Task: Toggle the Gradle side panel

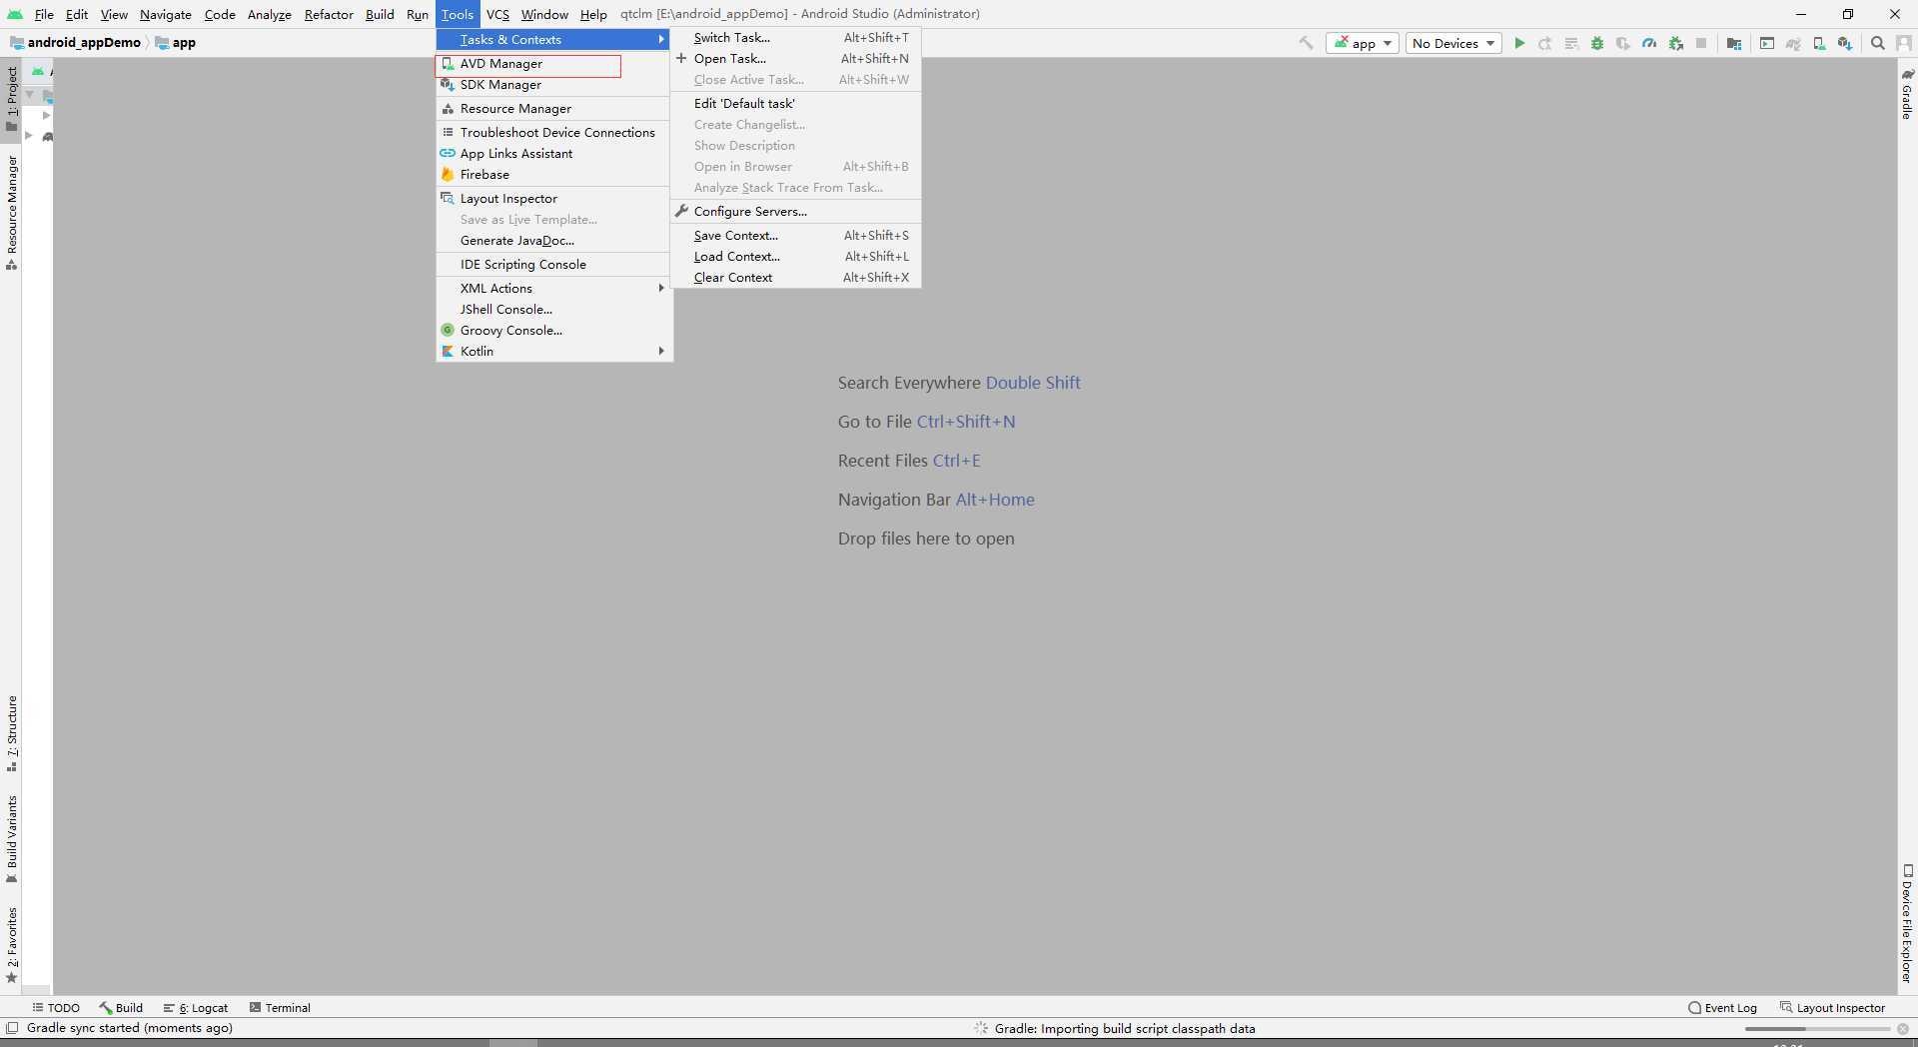Action: (x=1907, y=95)
